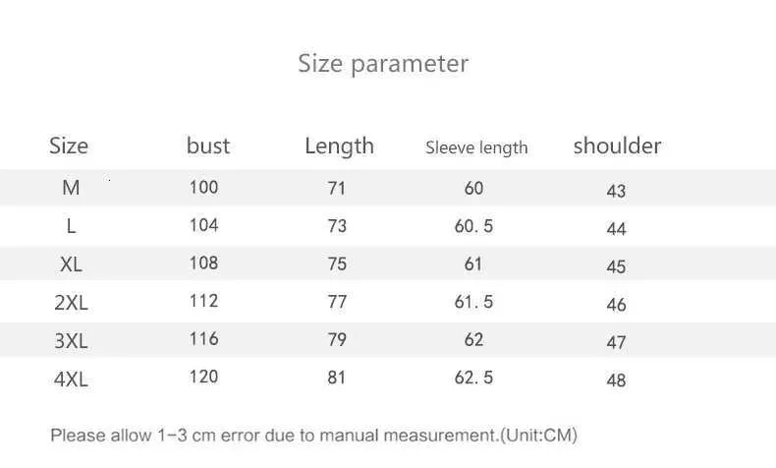Click sleeve length 61 in the XL row

click(x=473, y=264)
